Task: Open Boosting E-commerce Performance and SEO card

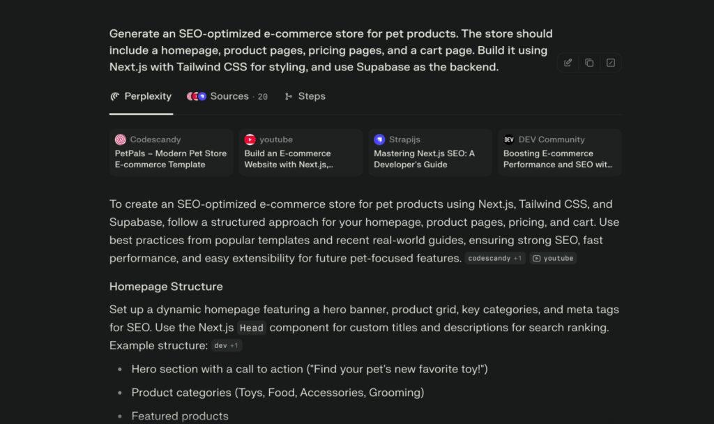Action: [560, 153]
